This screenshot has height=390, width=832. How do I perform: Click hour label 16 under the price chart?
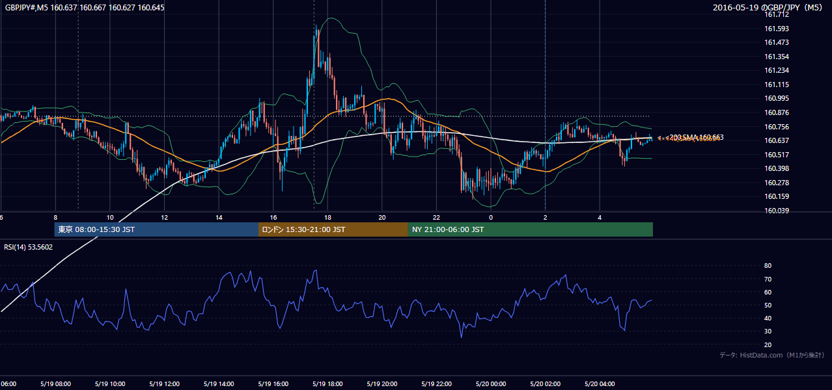[273, 217]
